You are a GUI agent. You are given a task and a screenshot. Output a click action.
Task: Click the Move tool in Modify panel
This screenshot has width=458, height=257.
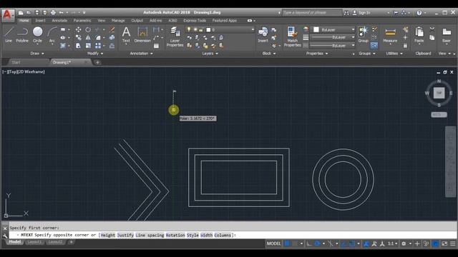click(x=78, y=30)
